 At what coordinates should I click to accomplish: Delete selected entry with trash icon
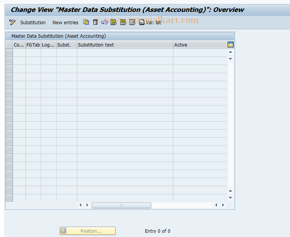click(95, 22)
